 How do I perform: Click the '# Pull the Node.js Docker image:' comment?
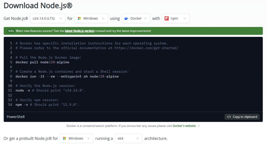click(49, 57)
